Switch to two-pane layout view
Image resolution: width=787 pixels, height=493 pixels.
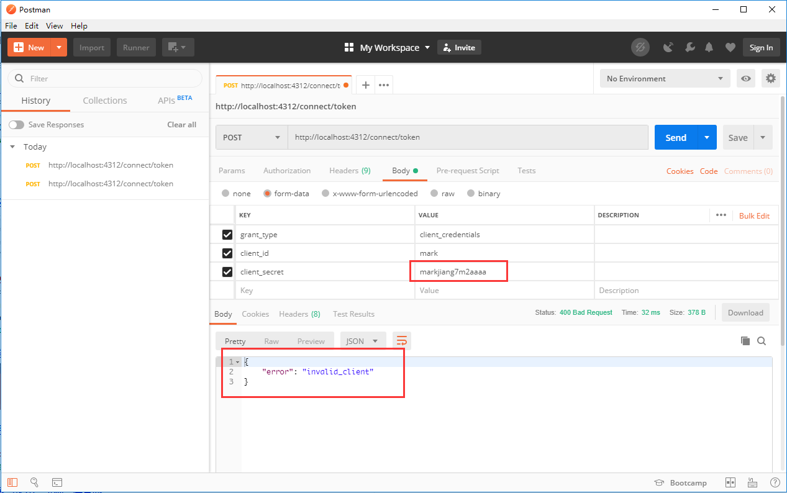(x=730, y=482)
